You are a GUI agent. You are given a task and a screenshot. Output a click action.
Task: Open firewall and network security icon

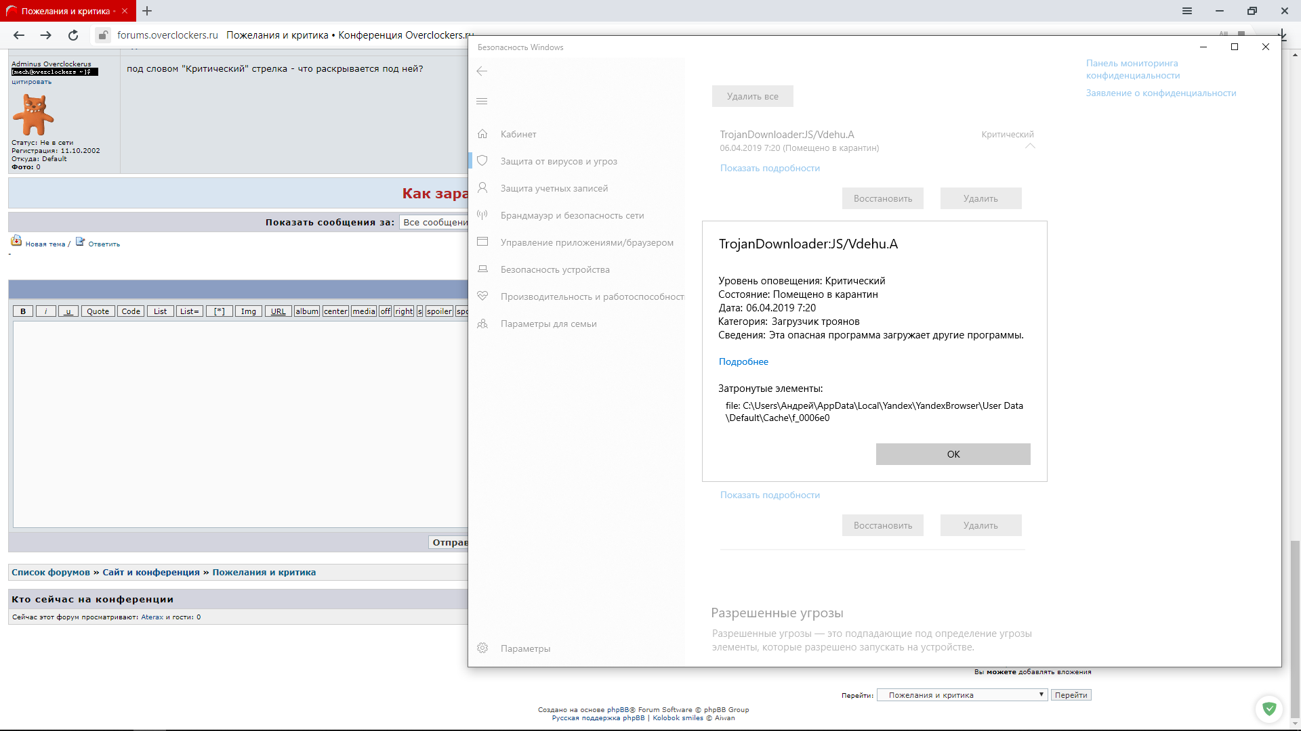point(482,215)
